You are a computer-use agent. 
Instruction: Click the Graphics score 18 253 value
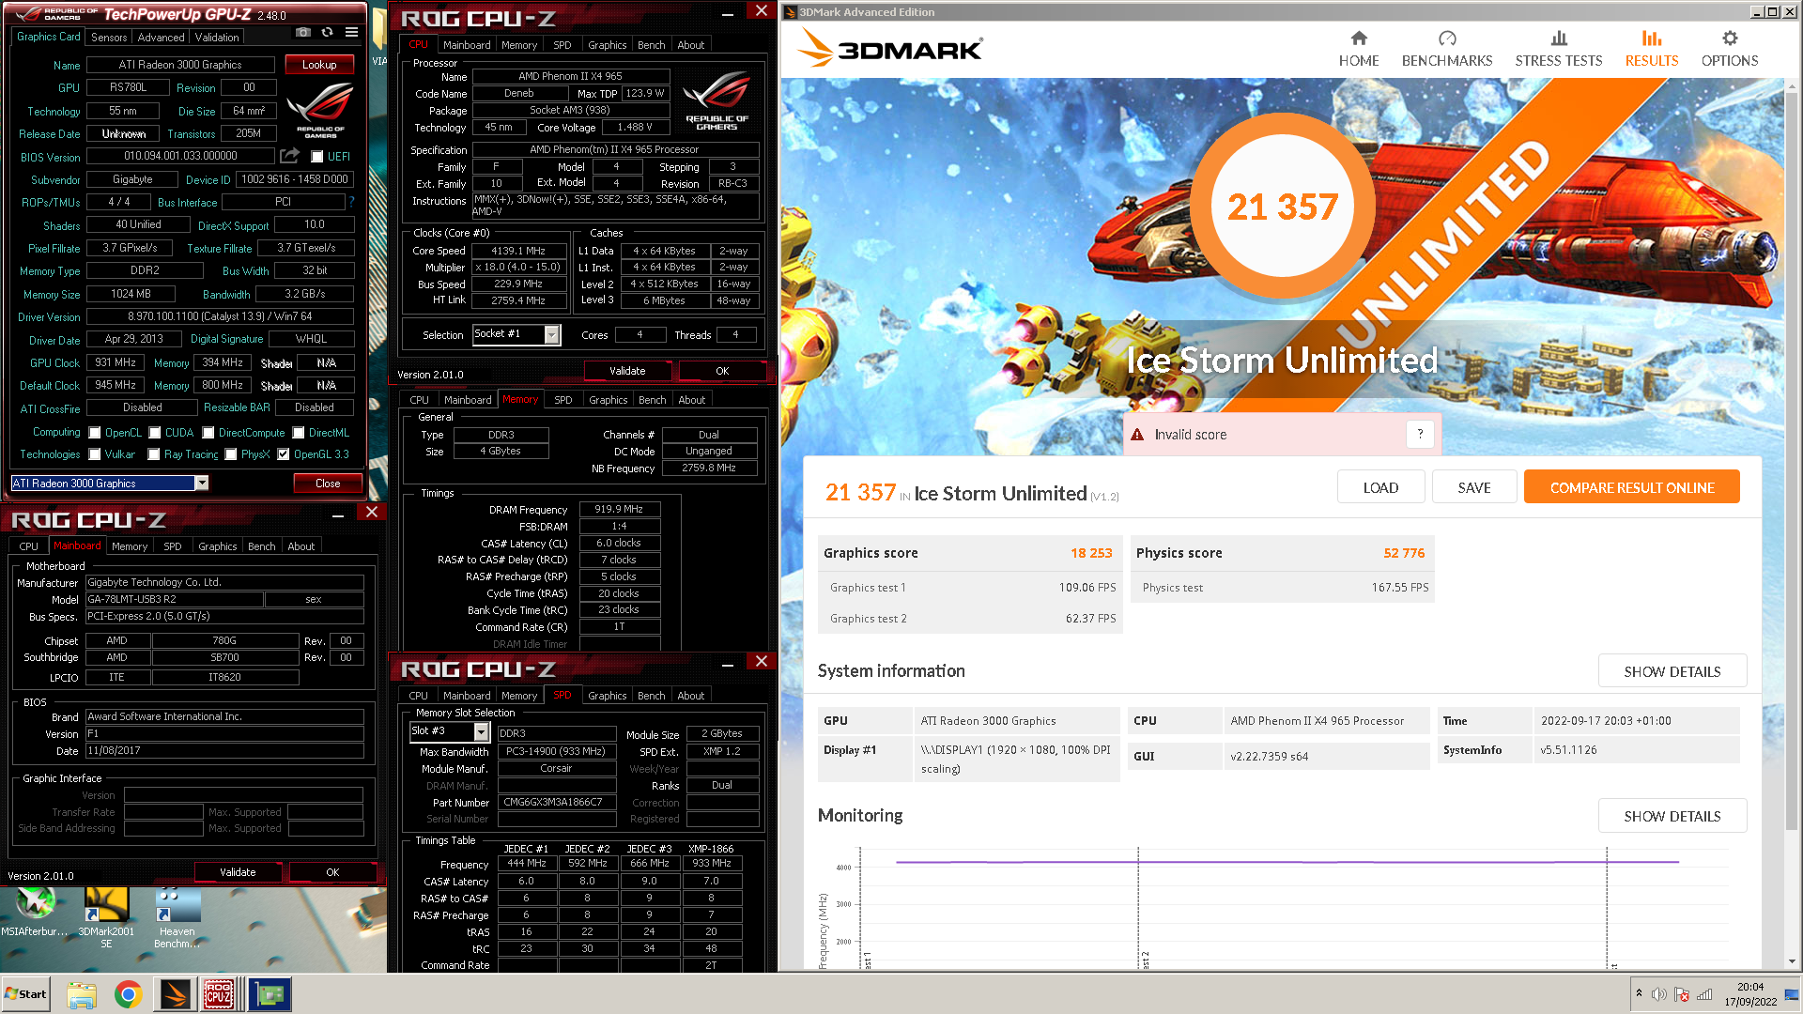coord(1091,553)
